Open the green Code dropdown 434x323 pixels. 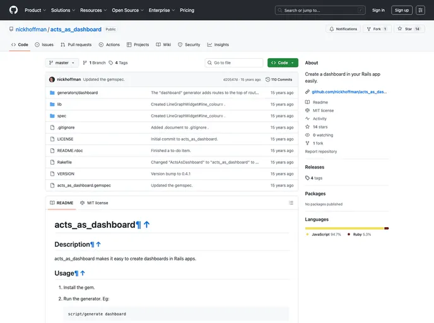(283, 63)
